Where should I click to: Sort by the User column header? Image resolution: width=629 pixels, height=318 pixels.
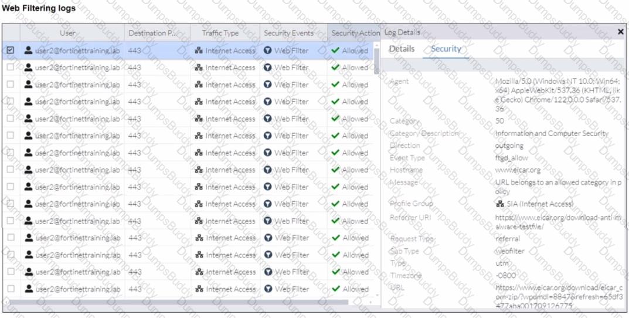pos(67,33)
